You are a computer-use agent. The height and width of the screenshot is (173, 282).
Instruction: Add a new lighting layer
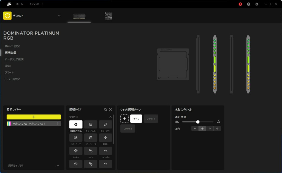tap(34, 117)
